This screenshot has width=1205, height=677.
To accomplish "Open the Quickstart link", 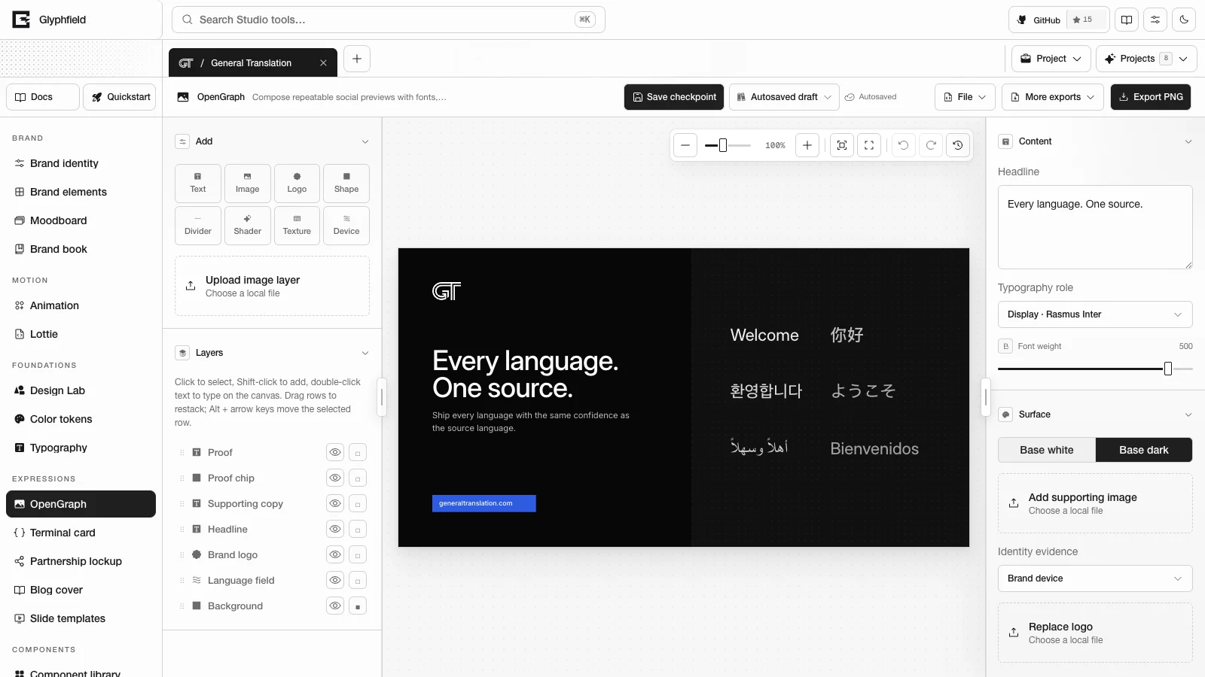I will [x=120, y=97].
